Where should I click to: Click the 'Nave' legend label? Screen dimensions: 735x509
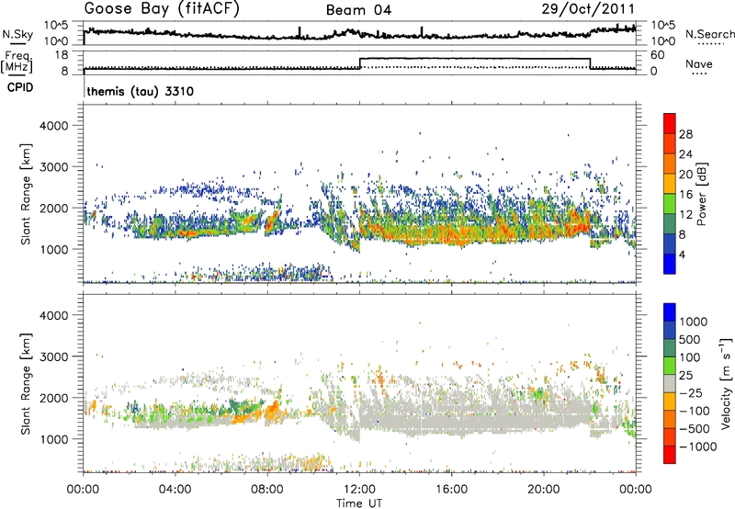[x=699, y=64]
